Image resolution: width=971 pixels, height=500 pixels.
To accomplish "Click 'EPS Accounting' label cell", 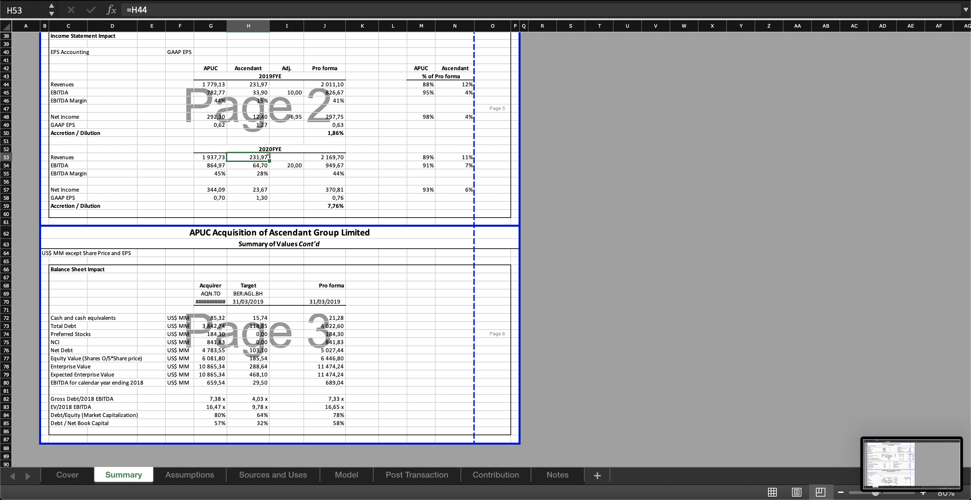I will [x=70, y=52].
